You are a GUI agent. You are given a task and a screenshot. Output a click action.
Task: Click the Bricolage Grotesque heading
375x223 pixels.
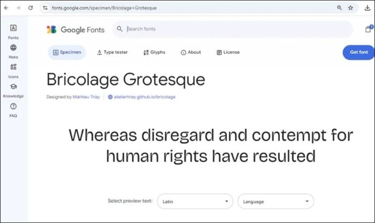126,80
